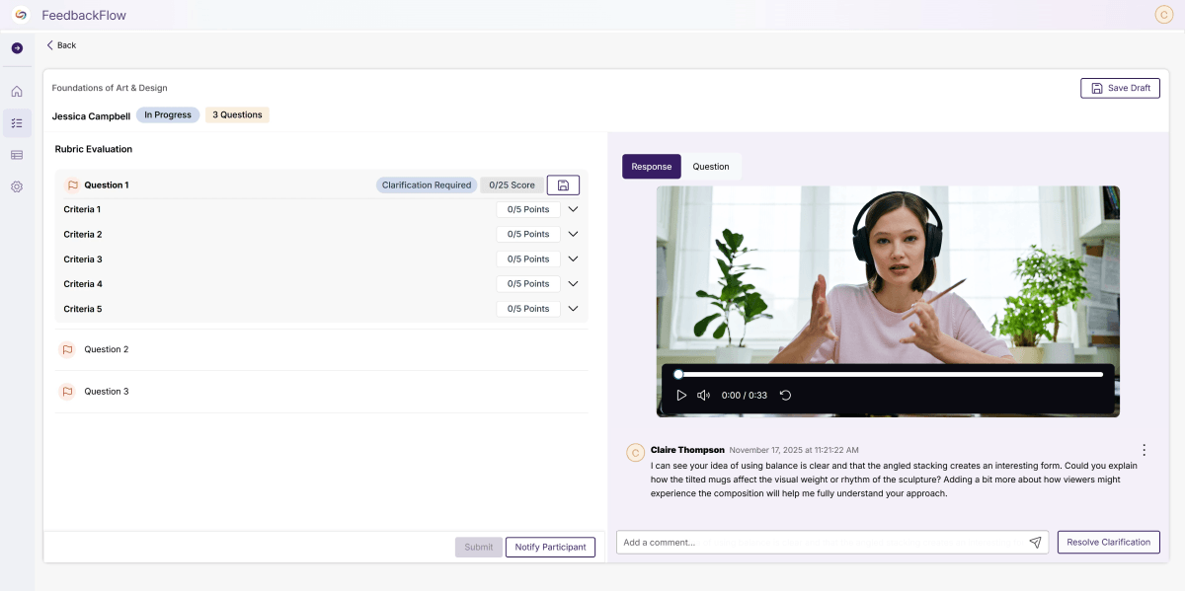Viewport: 1185px width, 592px height.
Task: Click the Add a comment field
Action: tap(820, 543)
